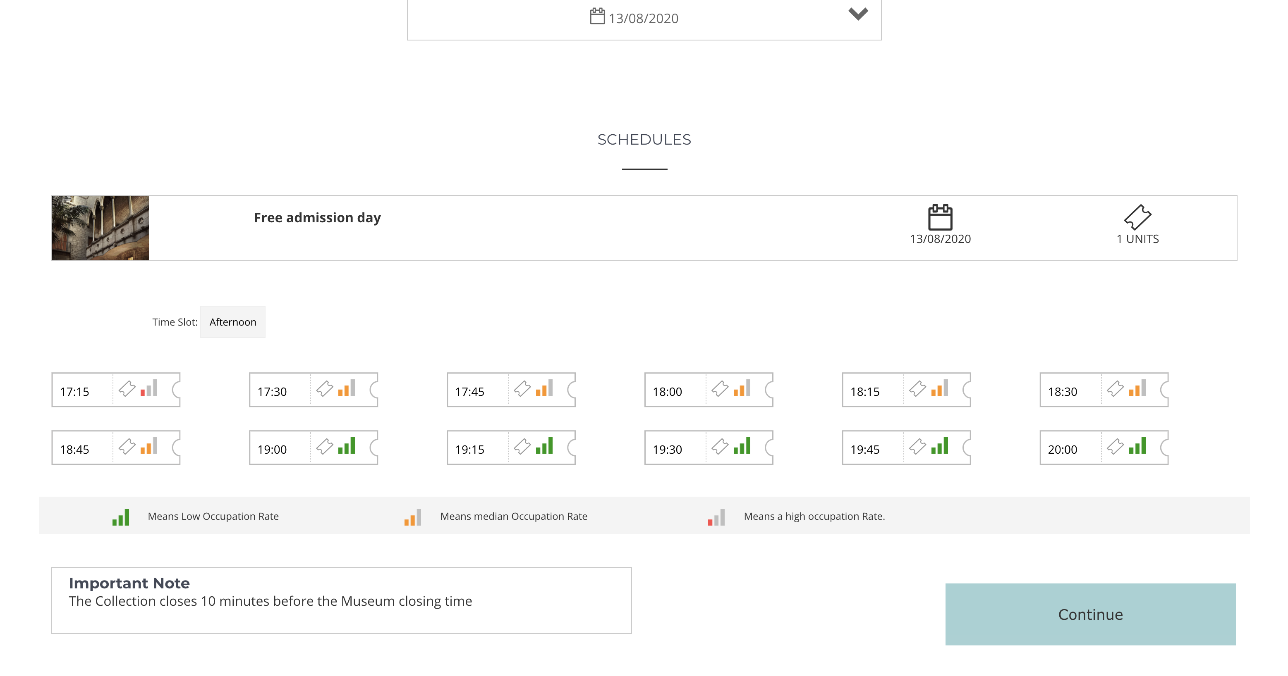Click the ticket icon in the 17:15 slot
This screenshot has height=676, width=1288.
point(127,388)
